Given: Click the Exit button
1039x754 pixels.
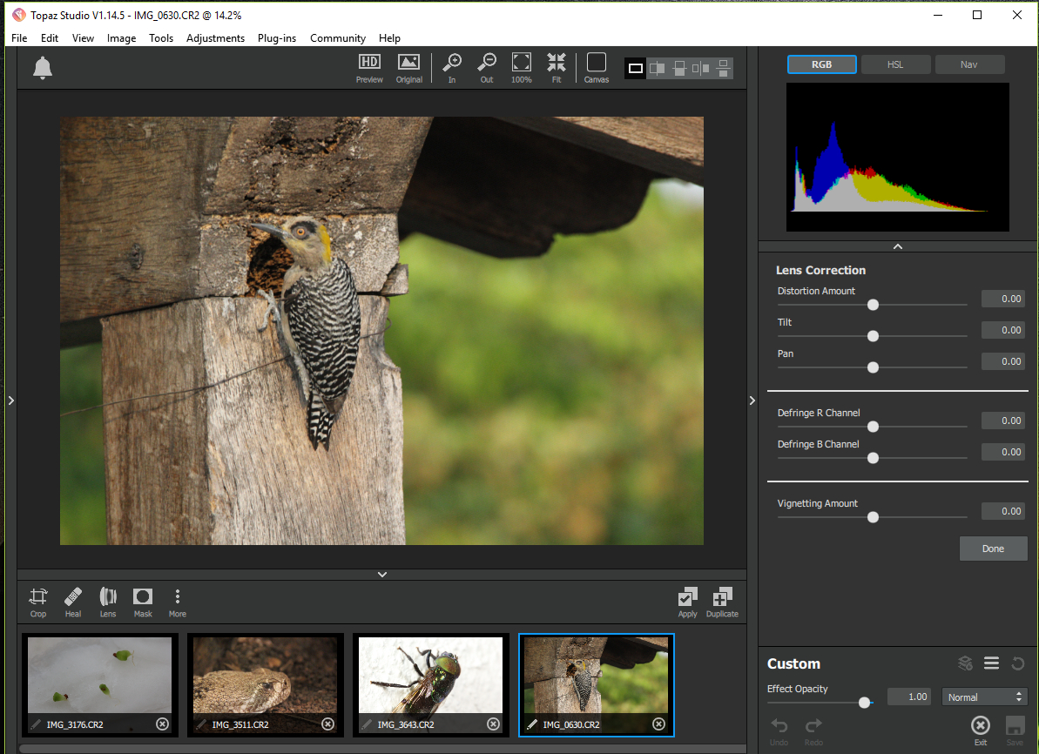Looking at the screenshot, I should point(981,729).
